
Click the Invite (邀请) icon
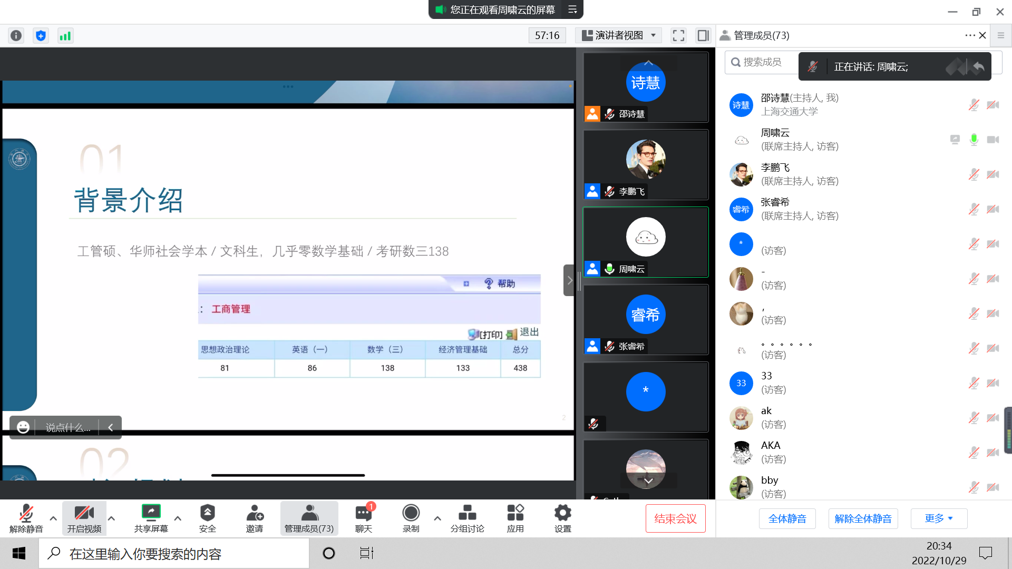(255, 513)
